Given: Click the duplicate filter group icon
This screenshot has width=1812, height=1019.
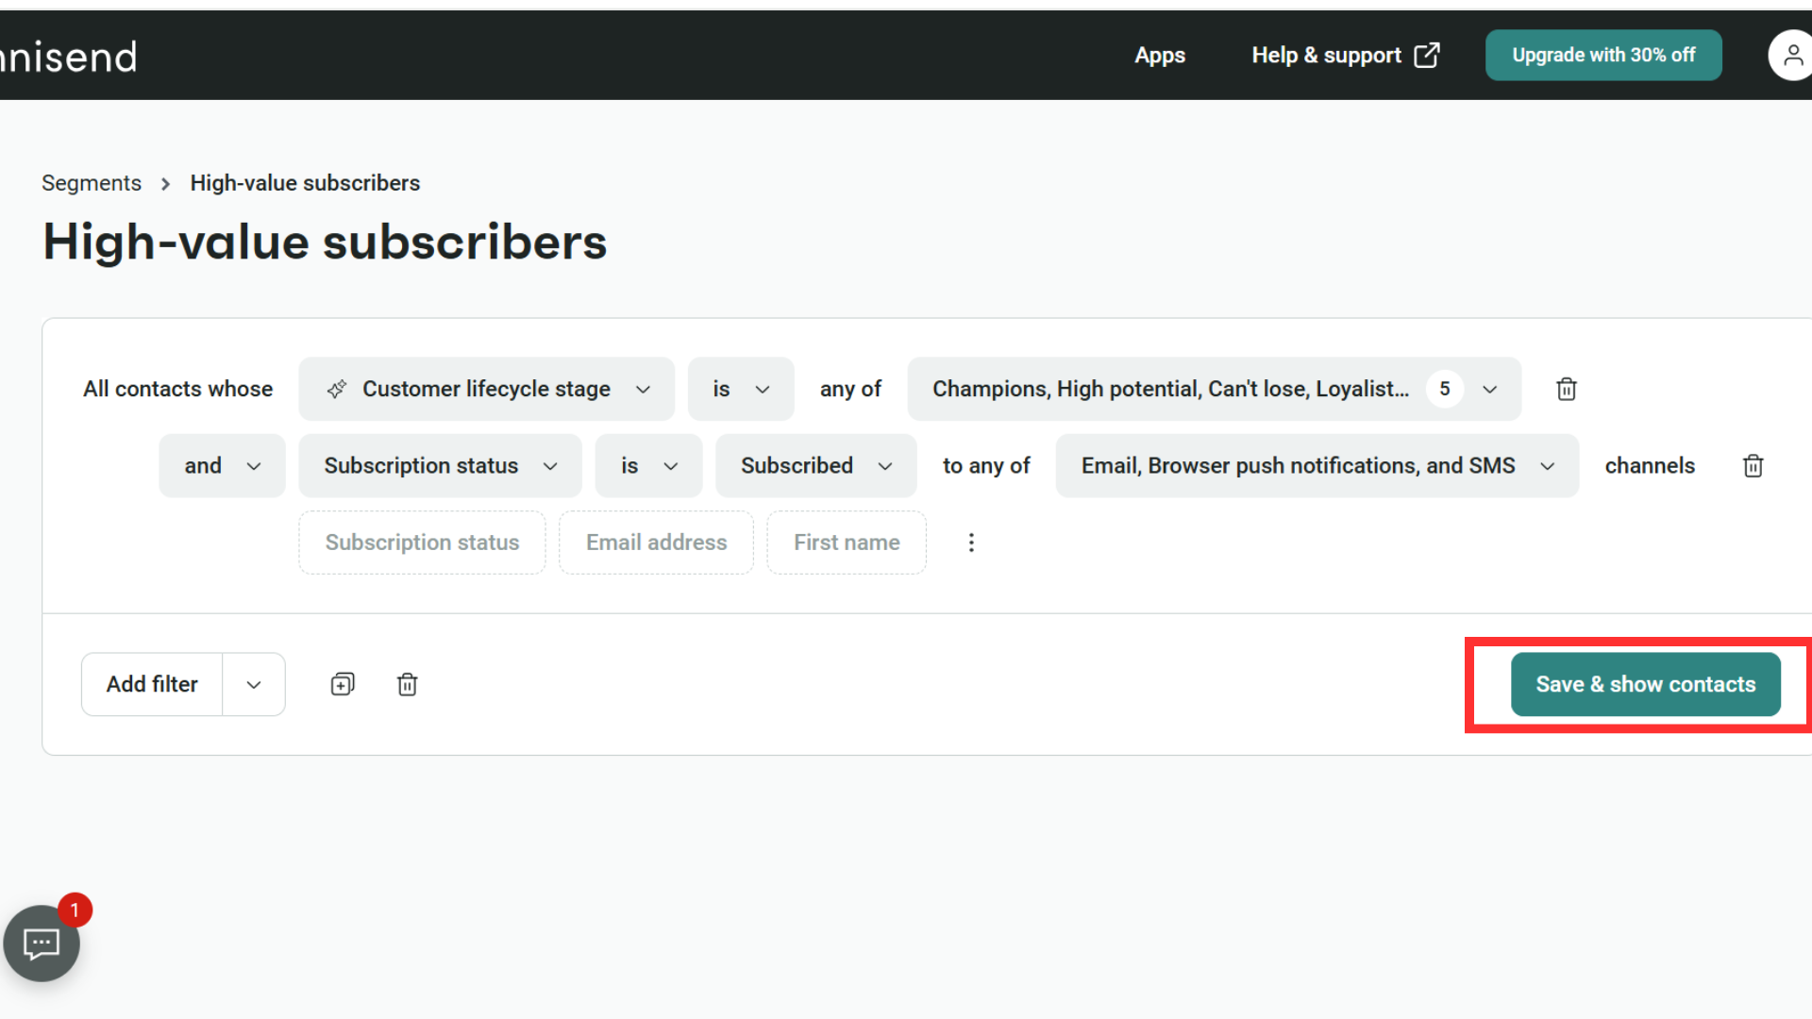Looking at the screenshot, I should [x=343, y=684].
